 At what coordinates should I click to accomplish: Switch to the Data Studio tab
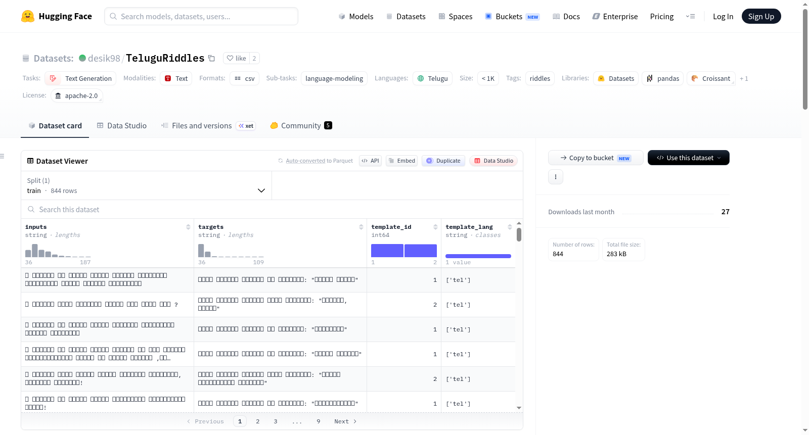point(122,126)
